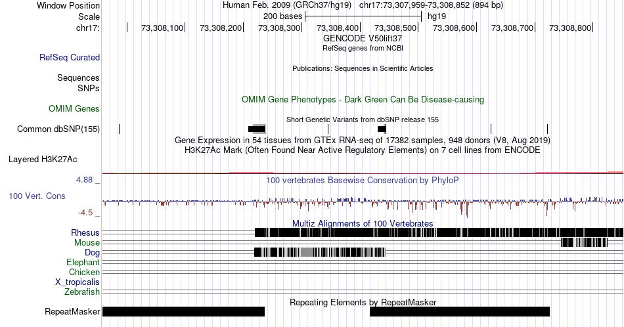
Task: Click the Layered H3K27Ac track label
Action: point(43,159)
